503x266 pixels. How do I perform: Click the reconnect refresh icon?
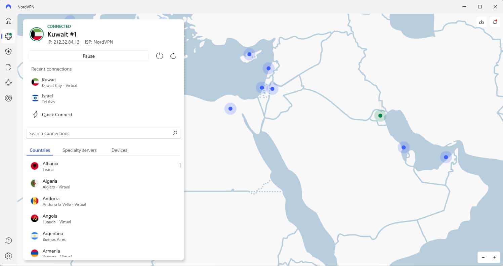click(173, 56)
